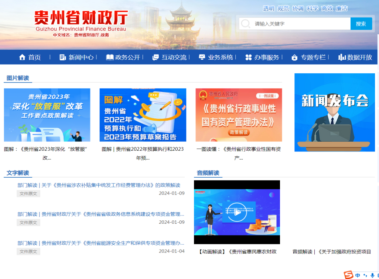Click the home icon beside 首页
Viewport: 379px width, 279px height.
22,57
